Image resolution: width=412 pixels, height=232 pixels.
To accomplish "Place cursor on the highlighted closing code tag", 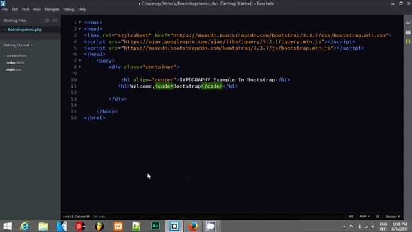I will click(212, 86).
